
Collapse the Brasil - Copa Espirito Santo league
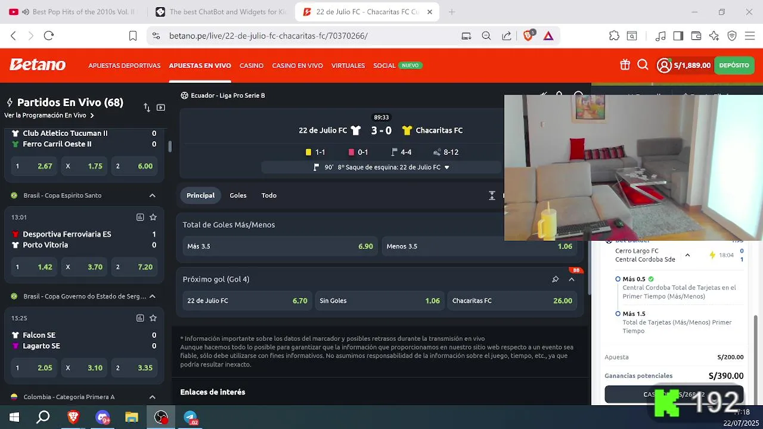[152, 195]
